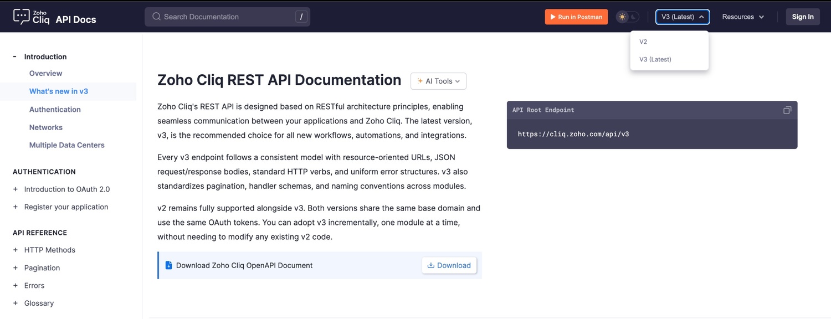
Task: Expand the Pagination section
Action: 15,268
